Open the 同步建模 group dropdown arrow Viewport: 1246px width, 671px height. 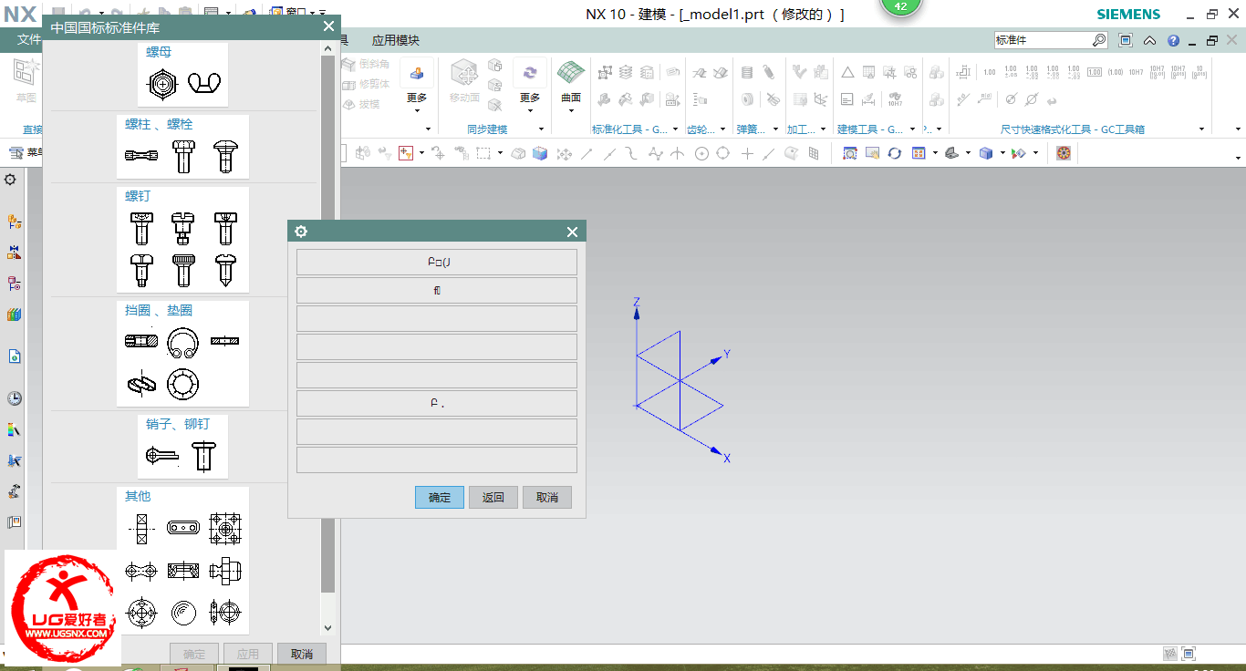click(x=541, y=129)
